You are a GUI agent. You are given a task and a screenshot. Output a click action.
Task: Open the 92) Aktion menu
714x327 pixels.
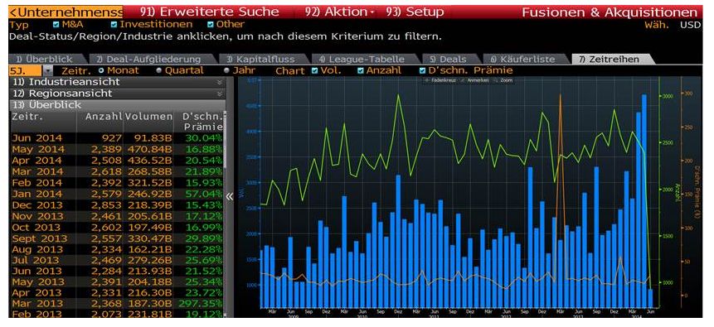(340, 12)
